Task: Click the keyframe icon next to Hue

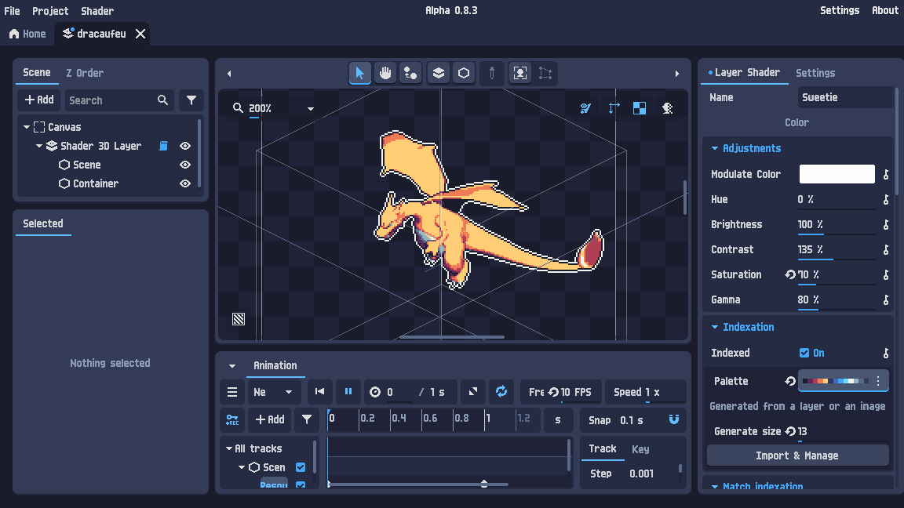Action: coord(886,199)
